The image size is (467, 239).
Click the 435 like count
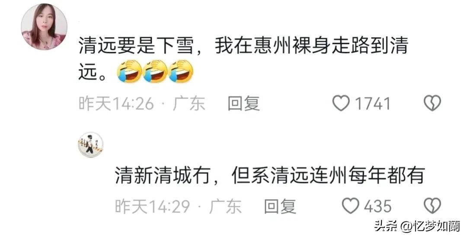[x=377, y=206]
